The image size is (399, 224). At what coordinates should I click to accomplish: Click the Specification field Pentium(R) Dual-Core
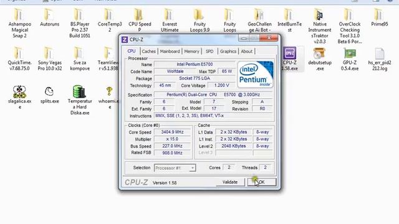pos(213,95)
